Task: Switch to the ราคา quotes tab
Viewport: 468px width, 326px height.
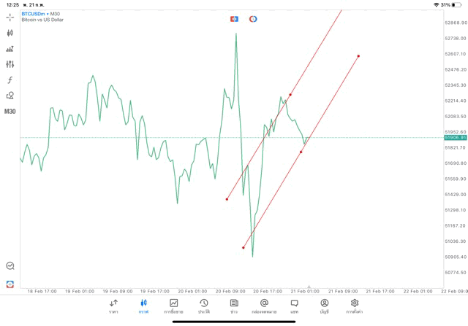Action: pyautogui.click(x=113, y=306)
